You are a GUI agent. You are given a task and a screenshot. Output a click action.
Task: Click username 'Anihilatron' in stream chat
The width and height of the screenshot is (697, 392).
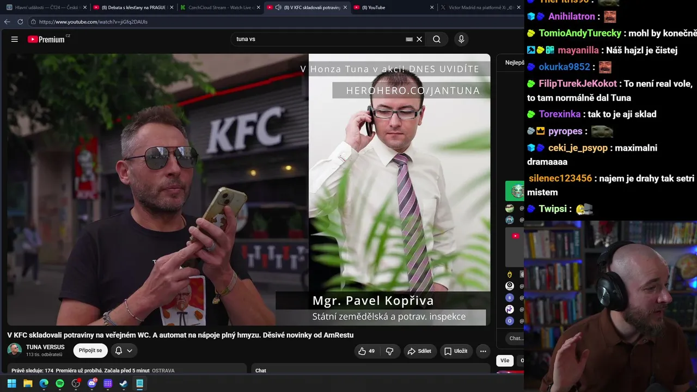pos(571,16)
